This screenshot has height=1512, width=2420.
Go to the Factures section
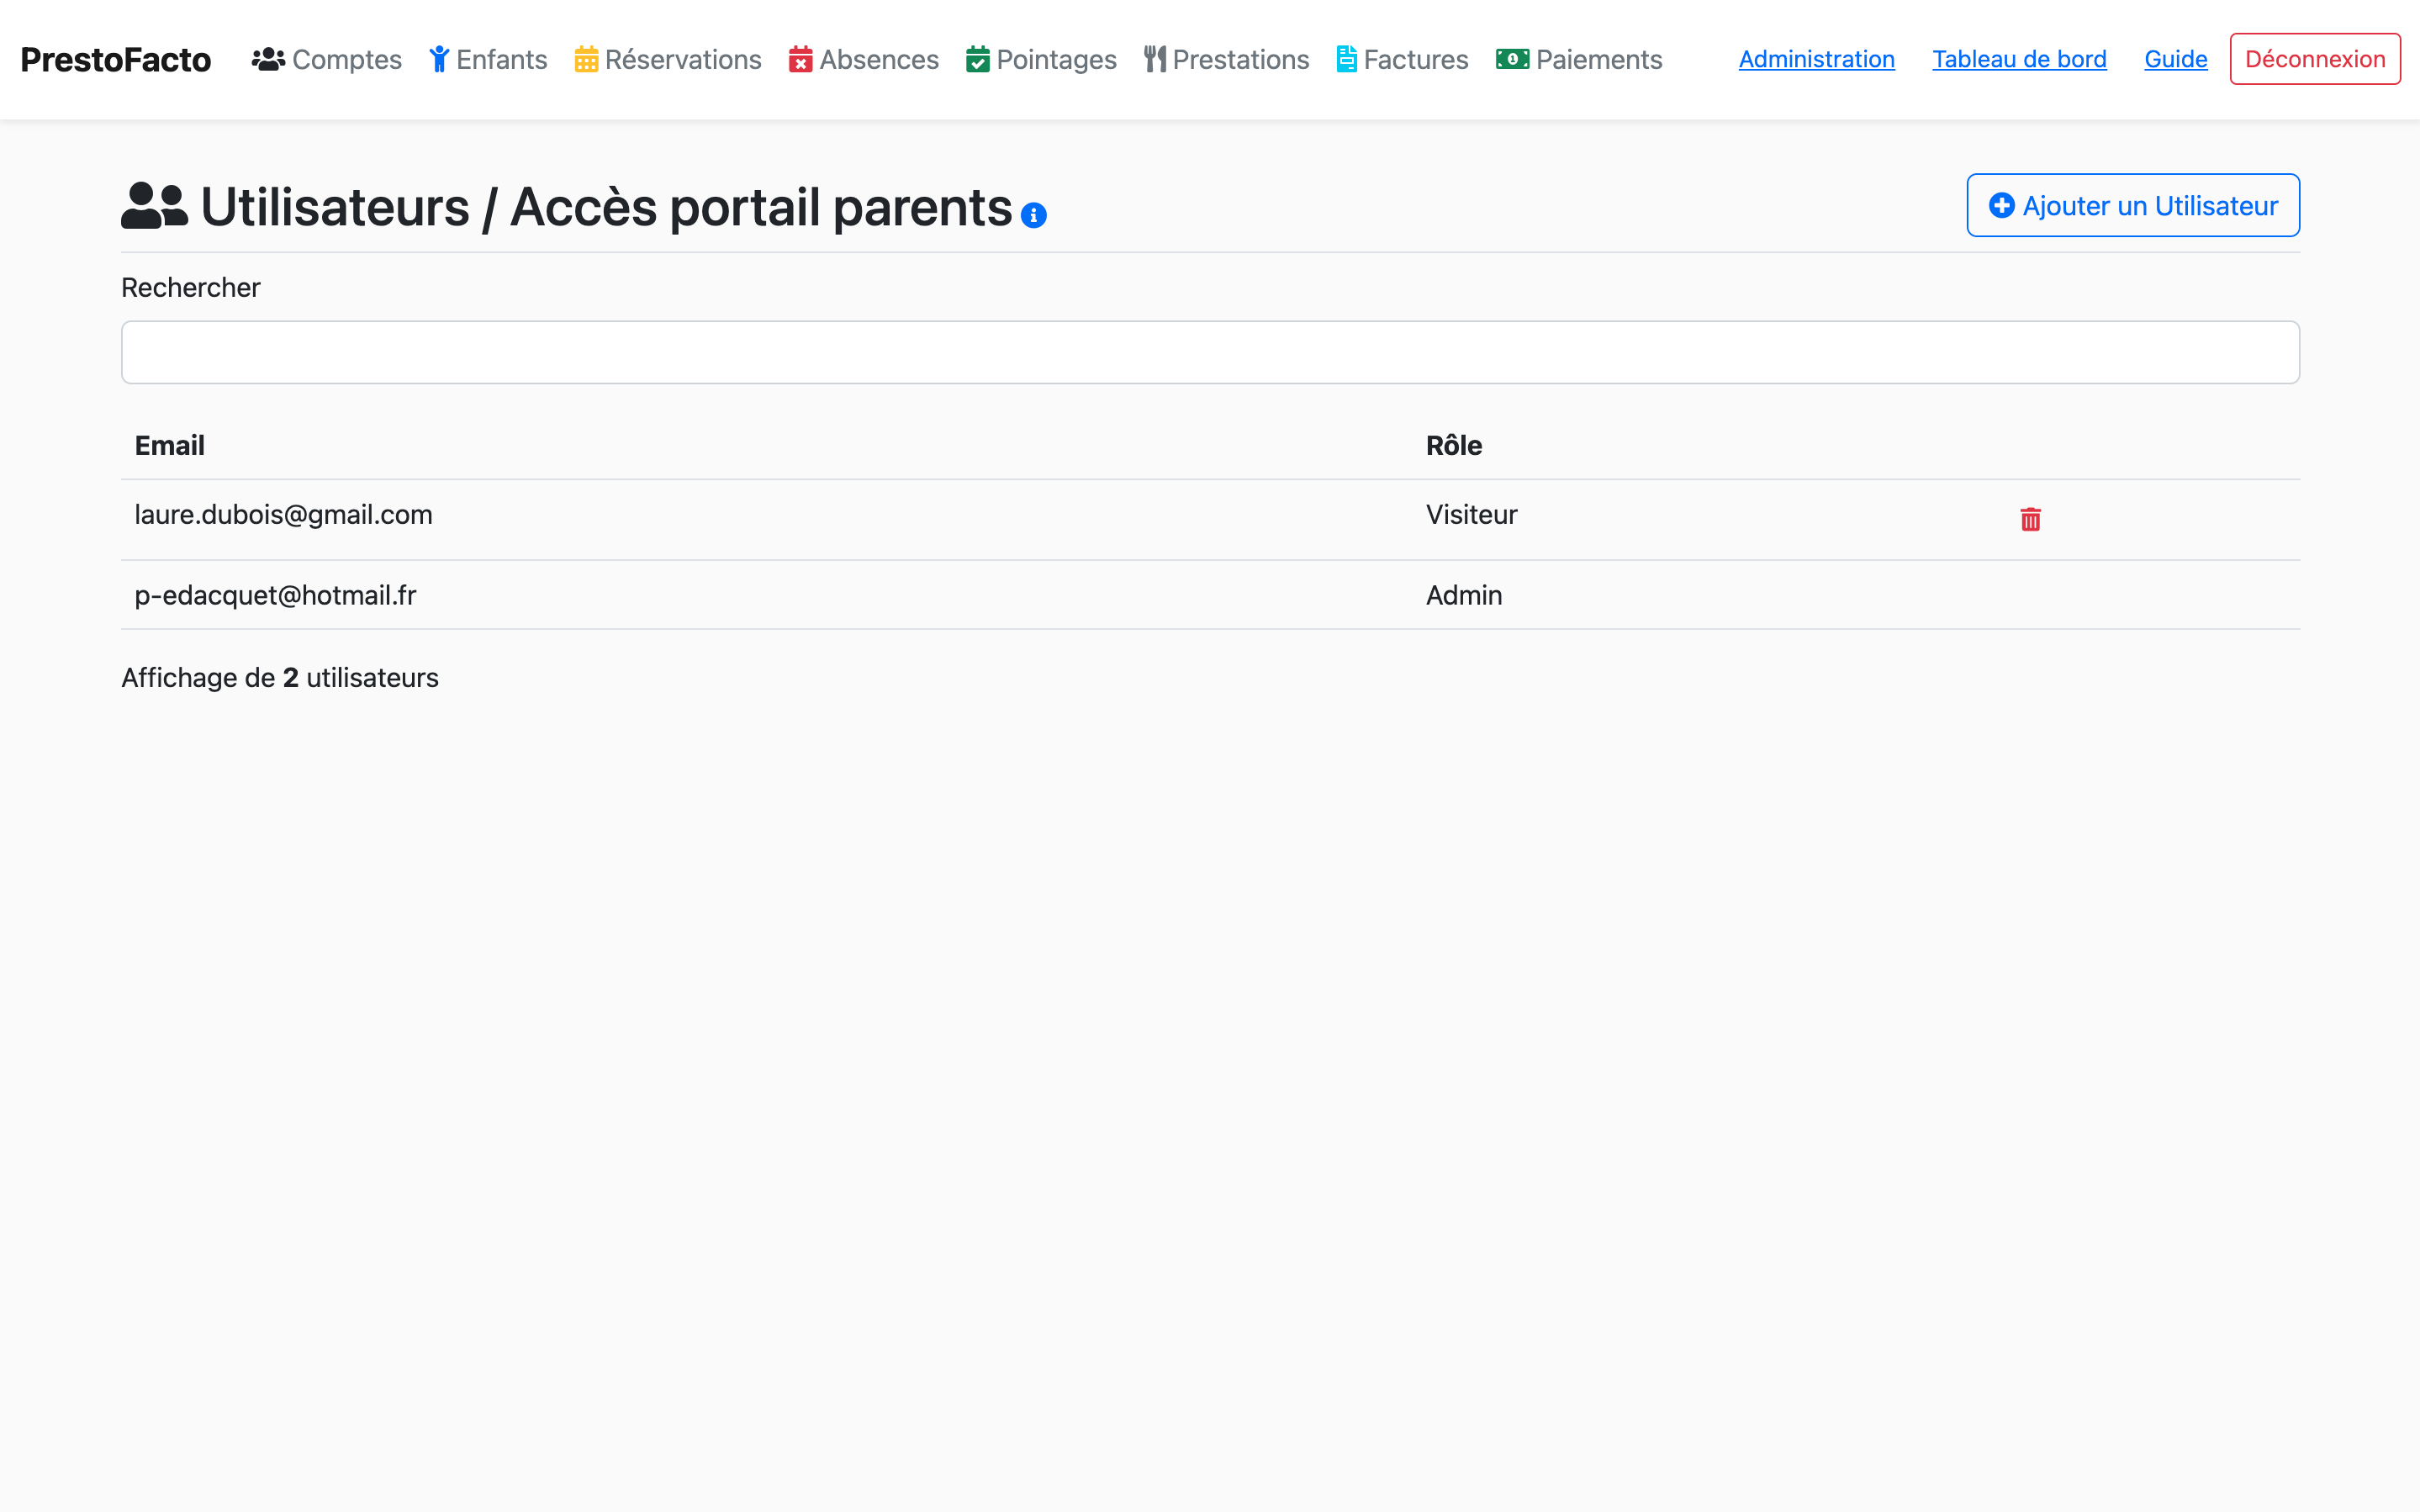tap(1415, 60)
